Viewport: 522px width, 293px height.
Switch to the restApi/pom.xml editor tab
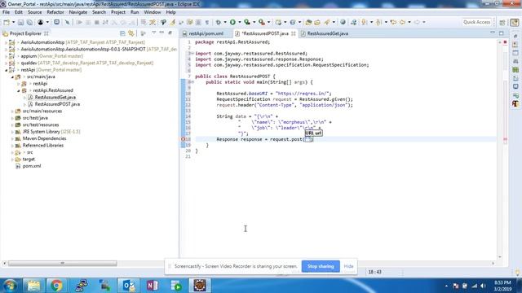206,33
